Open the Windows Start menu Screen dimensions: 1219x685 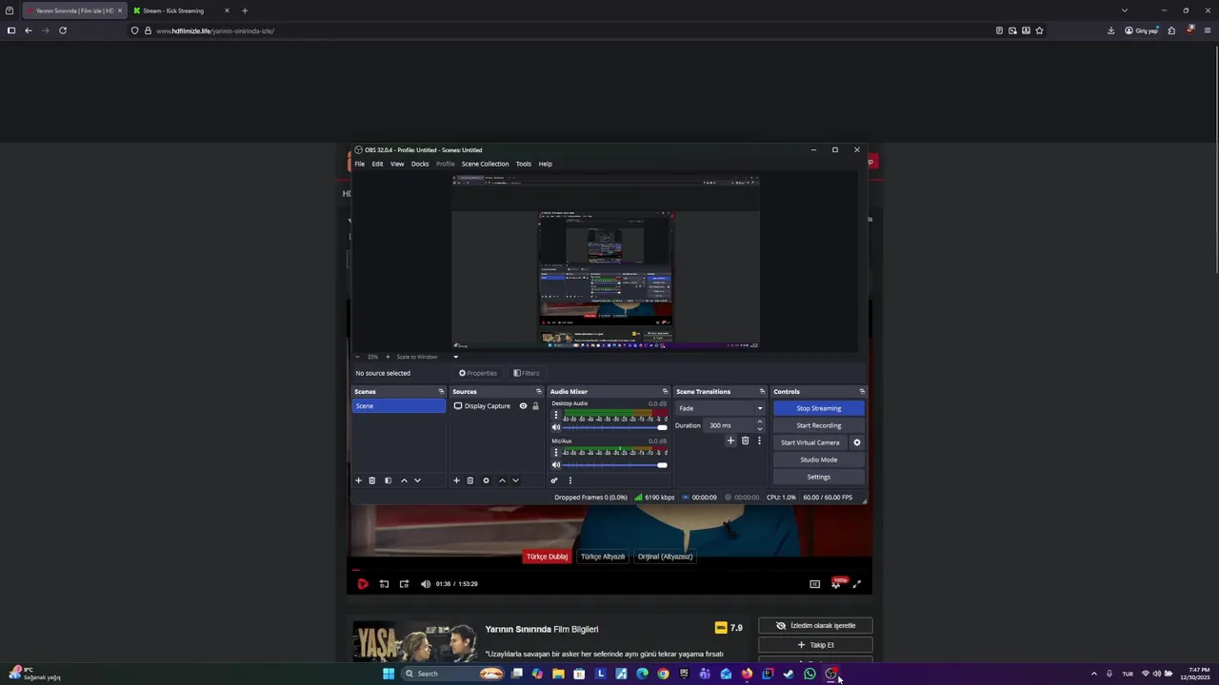tap(389, 674)
